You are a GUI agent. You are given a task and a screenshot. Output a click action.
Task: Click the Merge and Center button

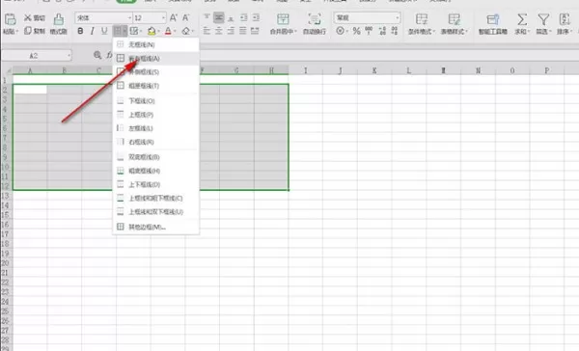click(x=283, y=24)
